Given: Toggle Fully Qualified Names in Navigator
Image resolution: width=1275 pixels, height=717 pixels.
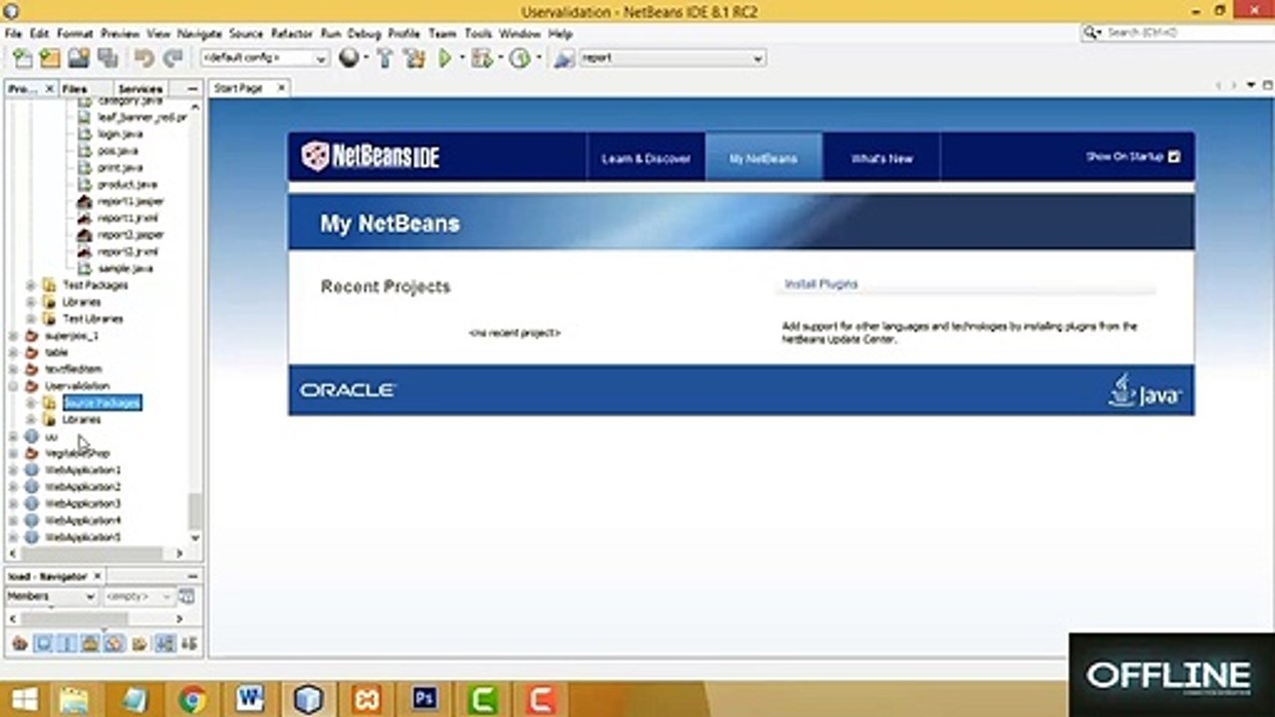Looking at the screenshot, I should click(139, 643).
